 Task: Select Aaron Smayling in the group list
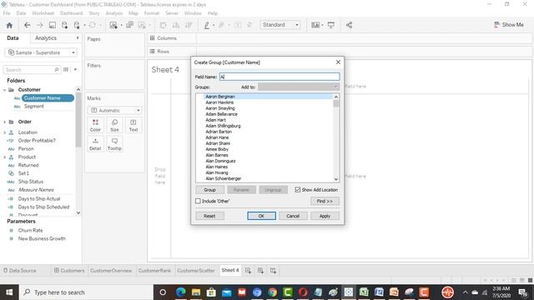click(220, 108)
